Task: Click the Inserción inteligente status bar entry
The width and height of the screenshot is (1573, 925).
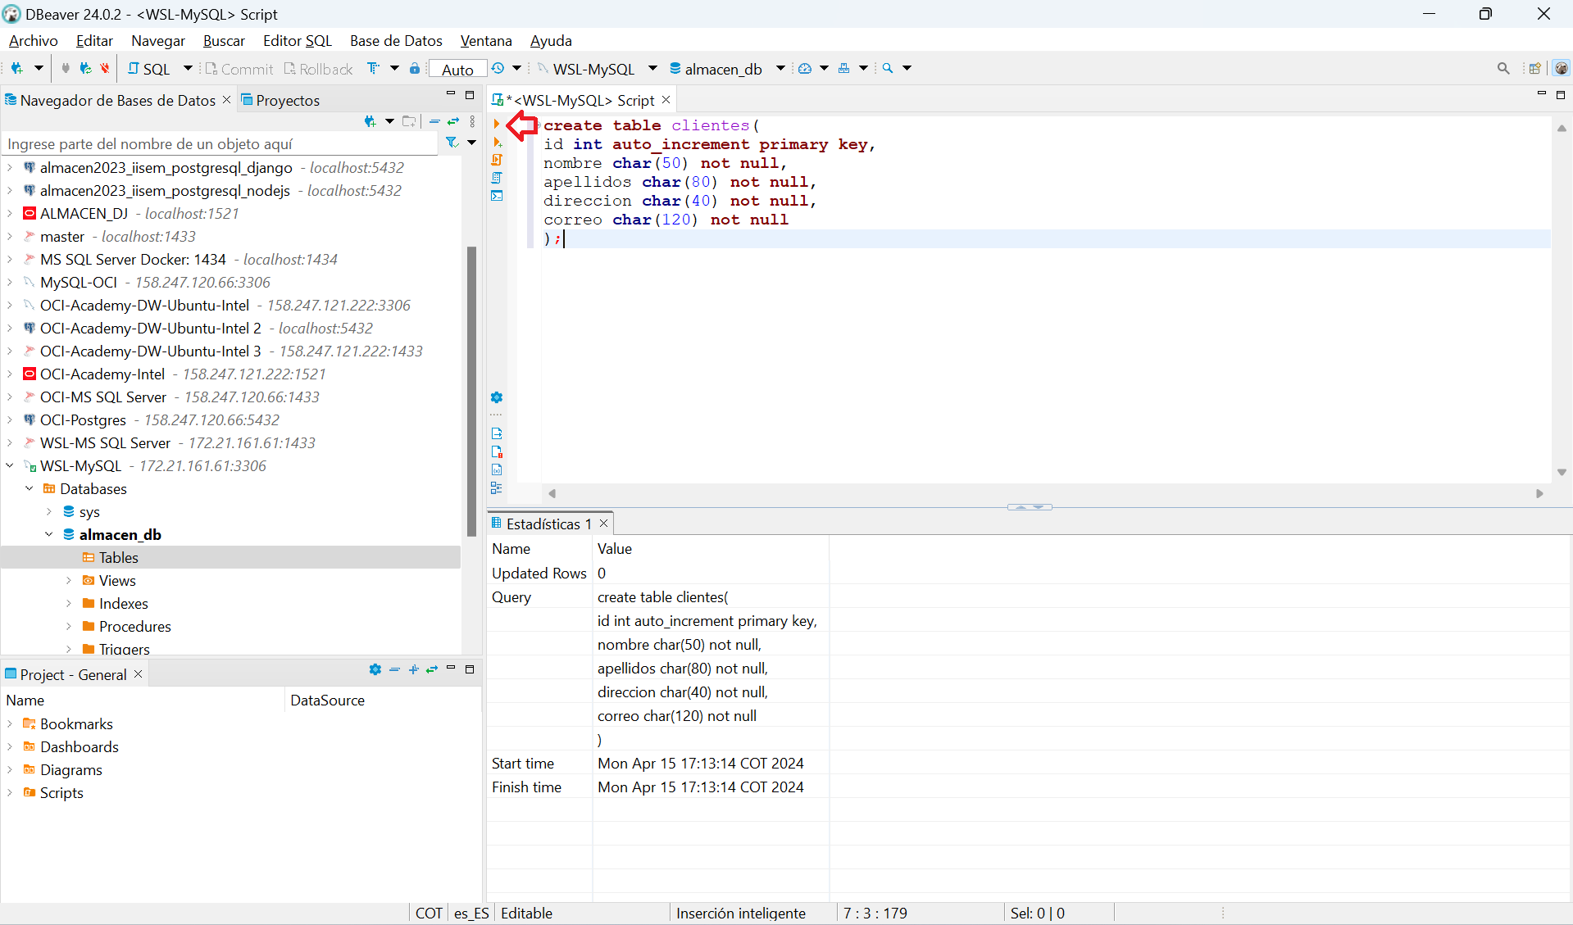Action: [741, 913]
